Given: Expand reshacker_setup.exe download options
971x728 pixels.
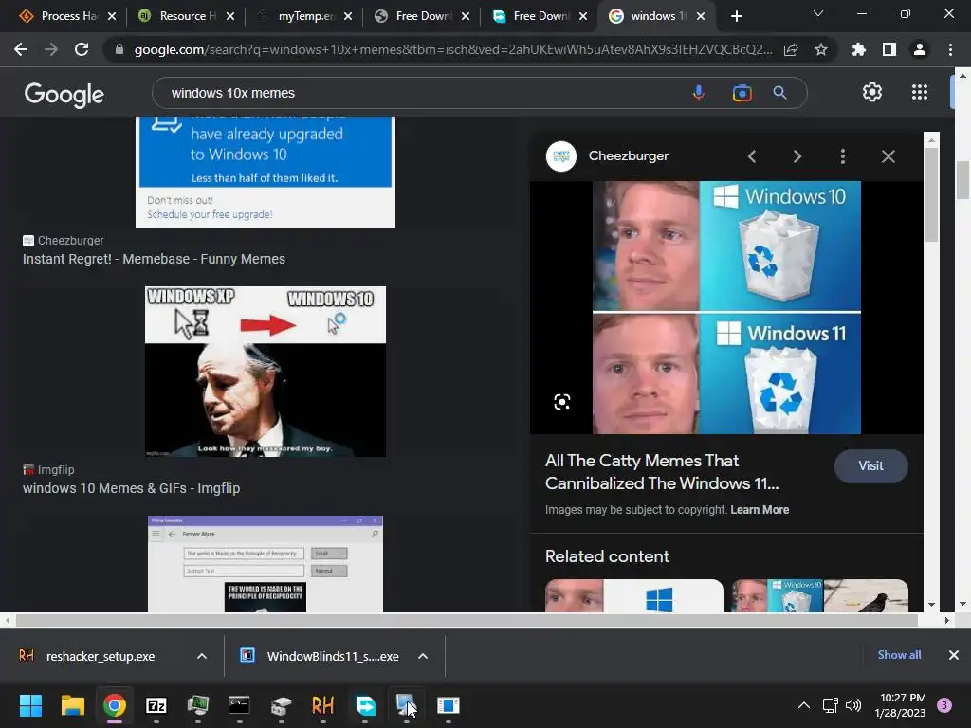Looking at the screenshot, I should 202,656.
